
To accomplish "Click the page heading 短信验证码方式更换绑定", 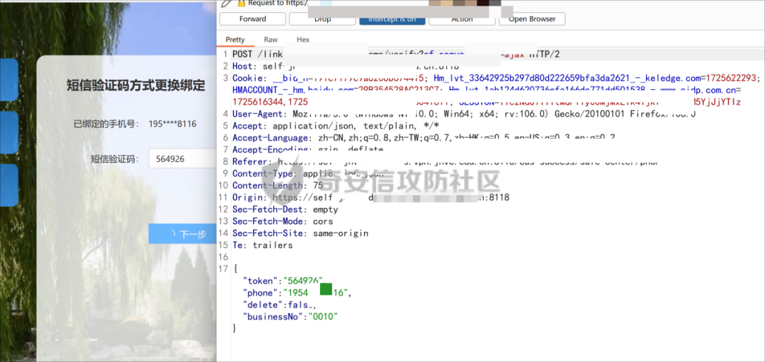I will 136,86.
